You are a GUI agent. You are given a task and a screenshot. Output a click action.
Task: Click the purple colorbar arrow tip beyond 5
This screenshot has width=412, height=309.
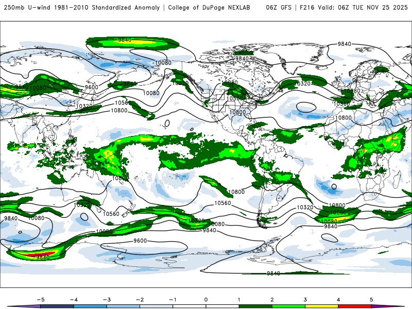click(388, 306)
